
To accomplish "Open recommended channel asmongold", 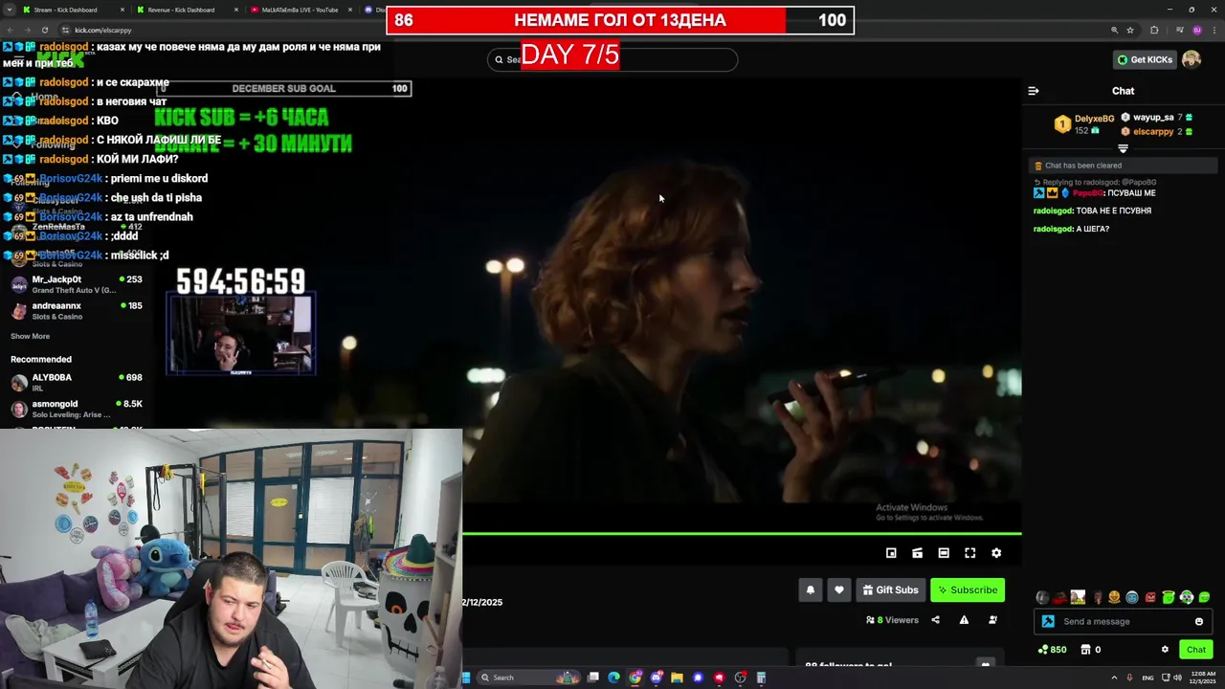I will click(x=77, y=409).
